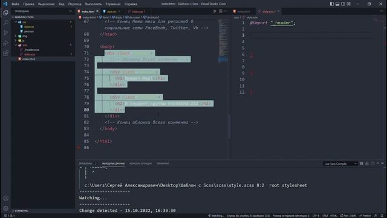Open the Explorer view in activity bar
Screen dimensions: 387x218
[5, 13]
